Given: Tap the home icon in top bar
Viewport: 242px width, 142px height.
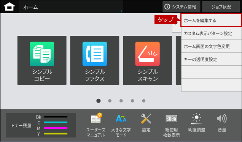Looking at the screenshot, I should click(10, 7).
